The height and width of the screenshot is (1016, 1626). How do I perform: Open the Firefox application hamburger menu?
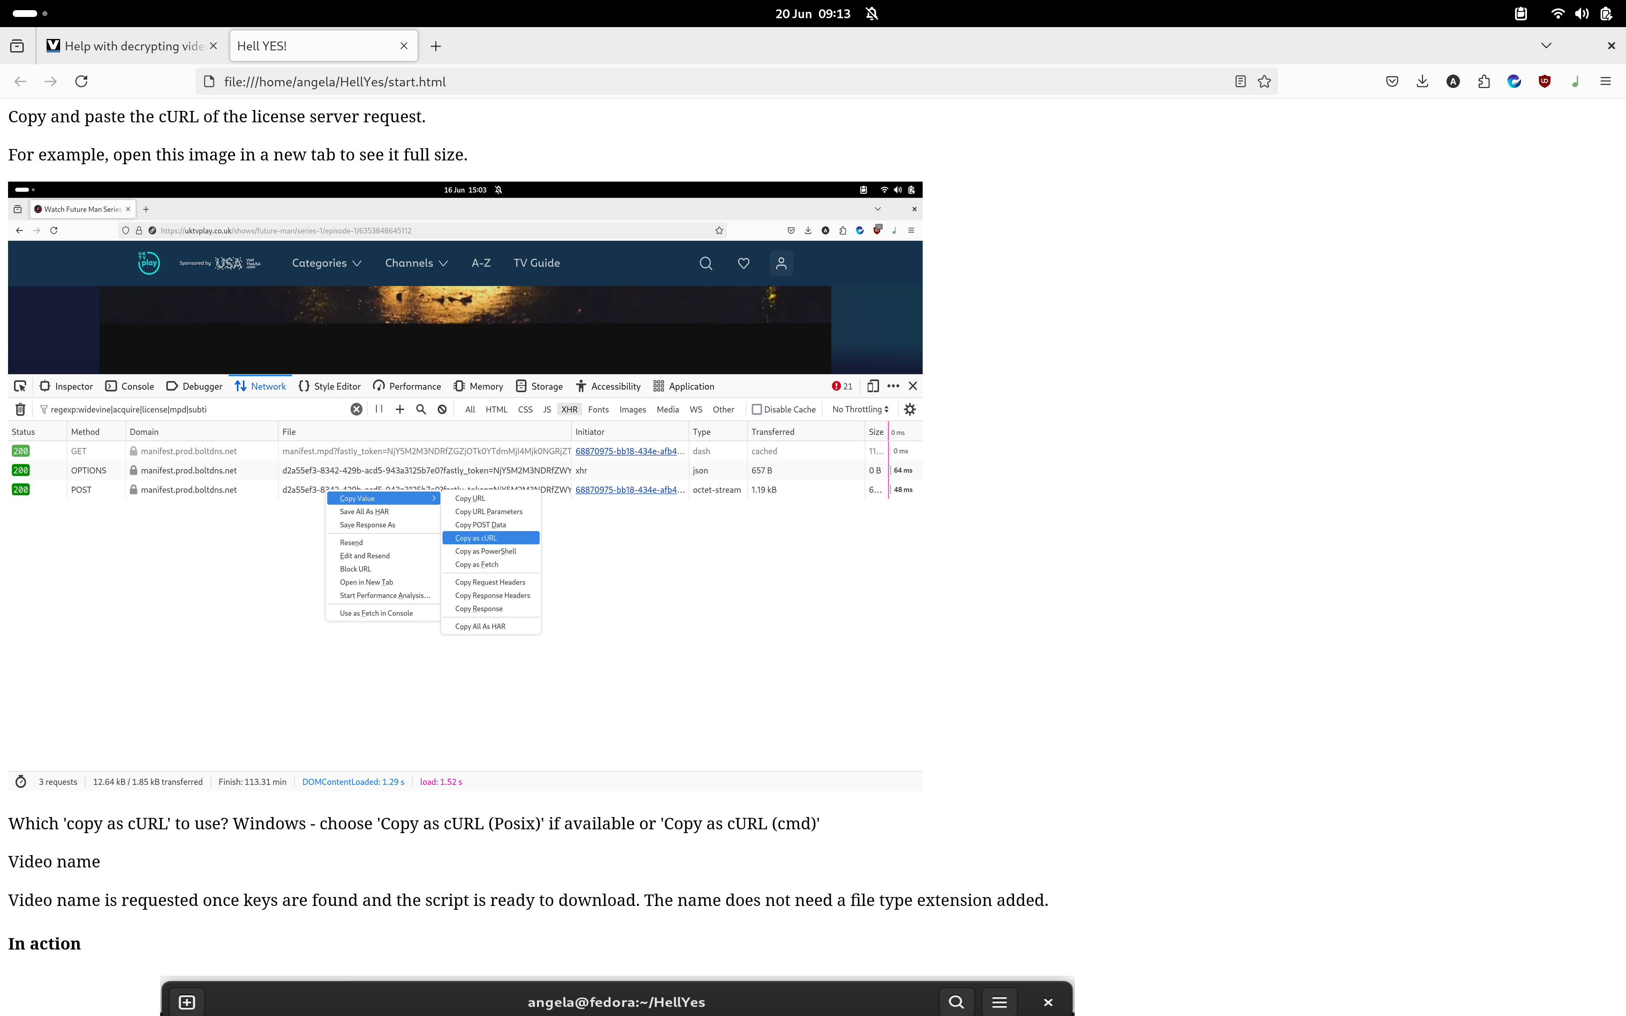[x=1606, y=81]
